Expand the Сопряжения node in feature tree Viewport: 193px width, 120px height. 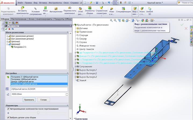[x=75, y=66]
